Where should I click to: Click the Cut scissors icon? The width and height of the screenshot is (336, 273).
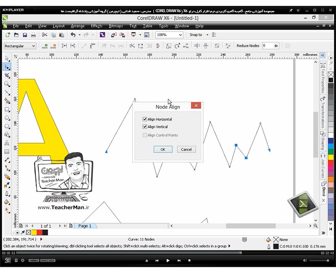pyautogui.click(x=45, y=35)
